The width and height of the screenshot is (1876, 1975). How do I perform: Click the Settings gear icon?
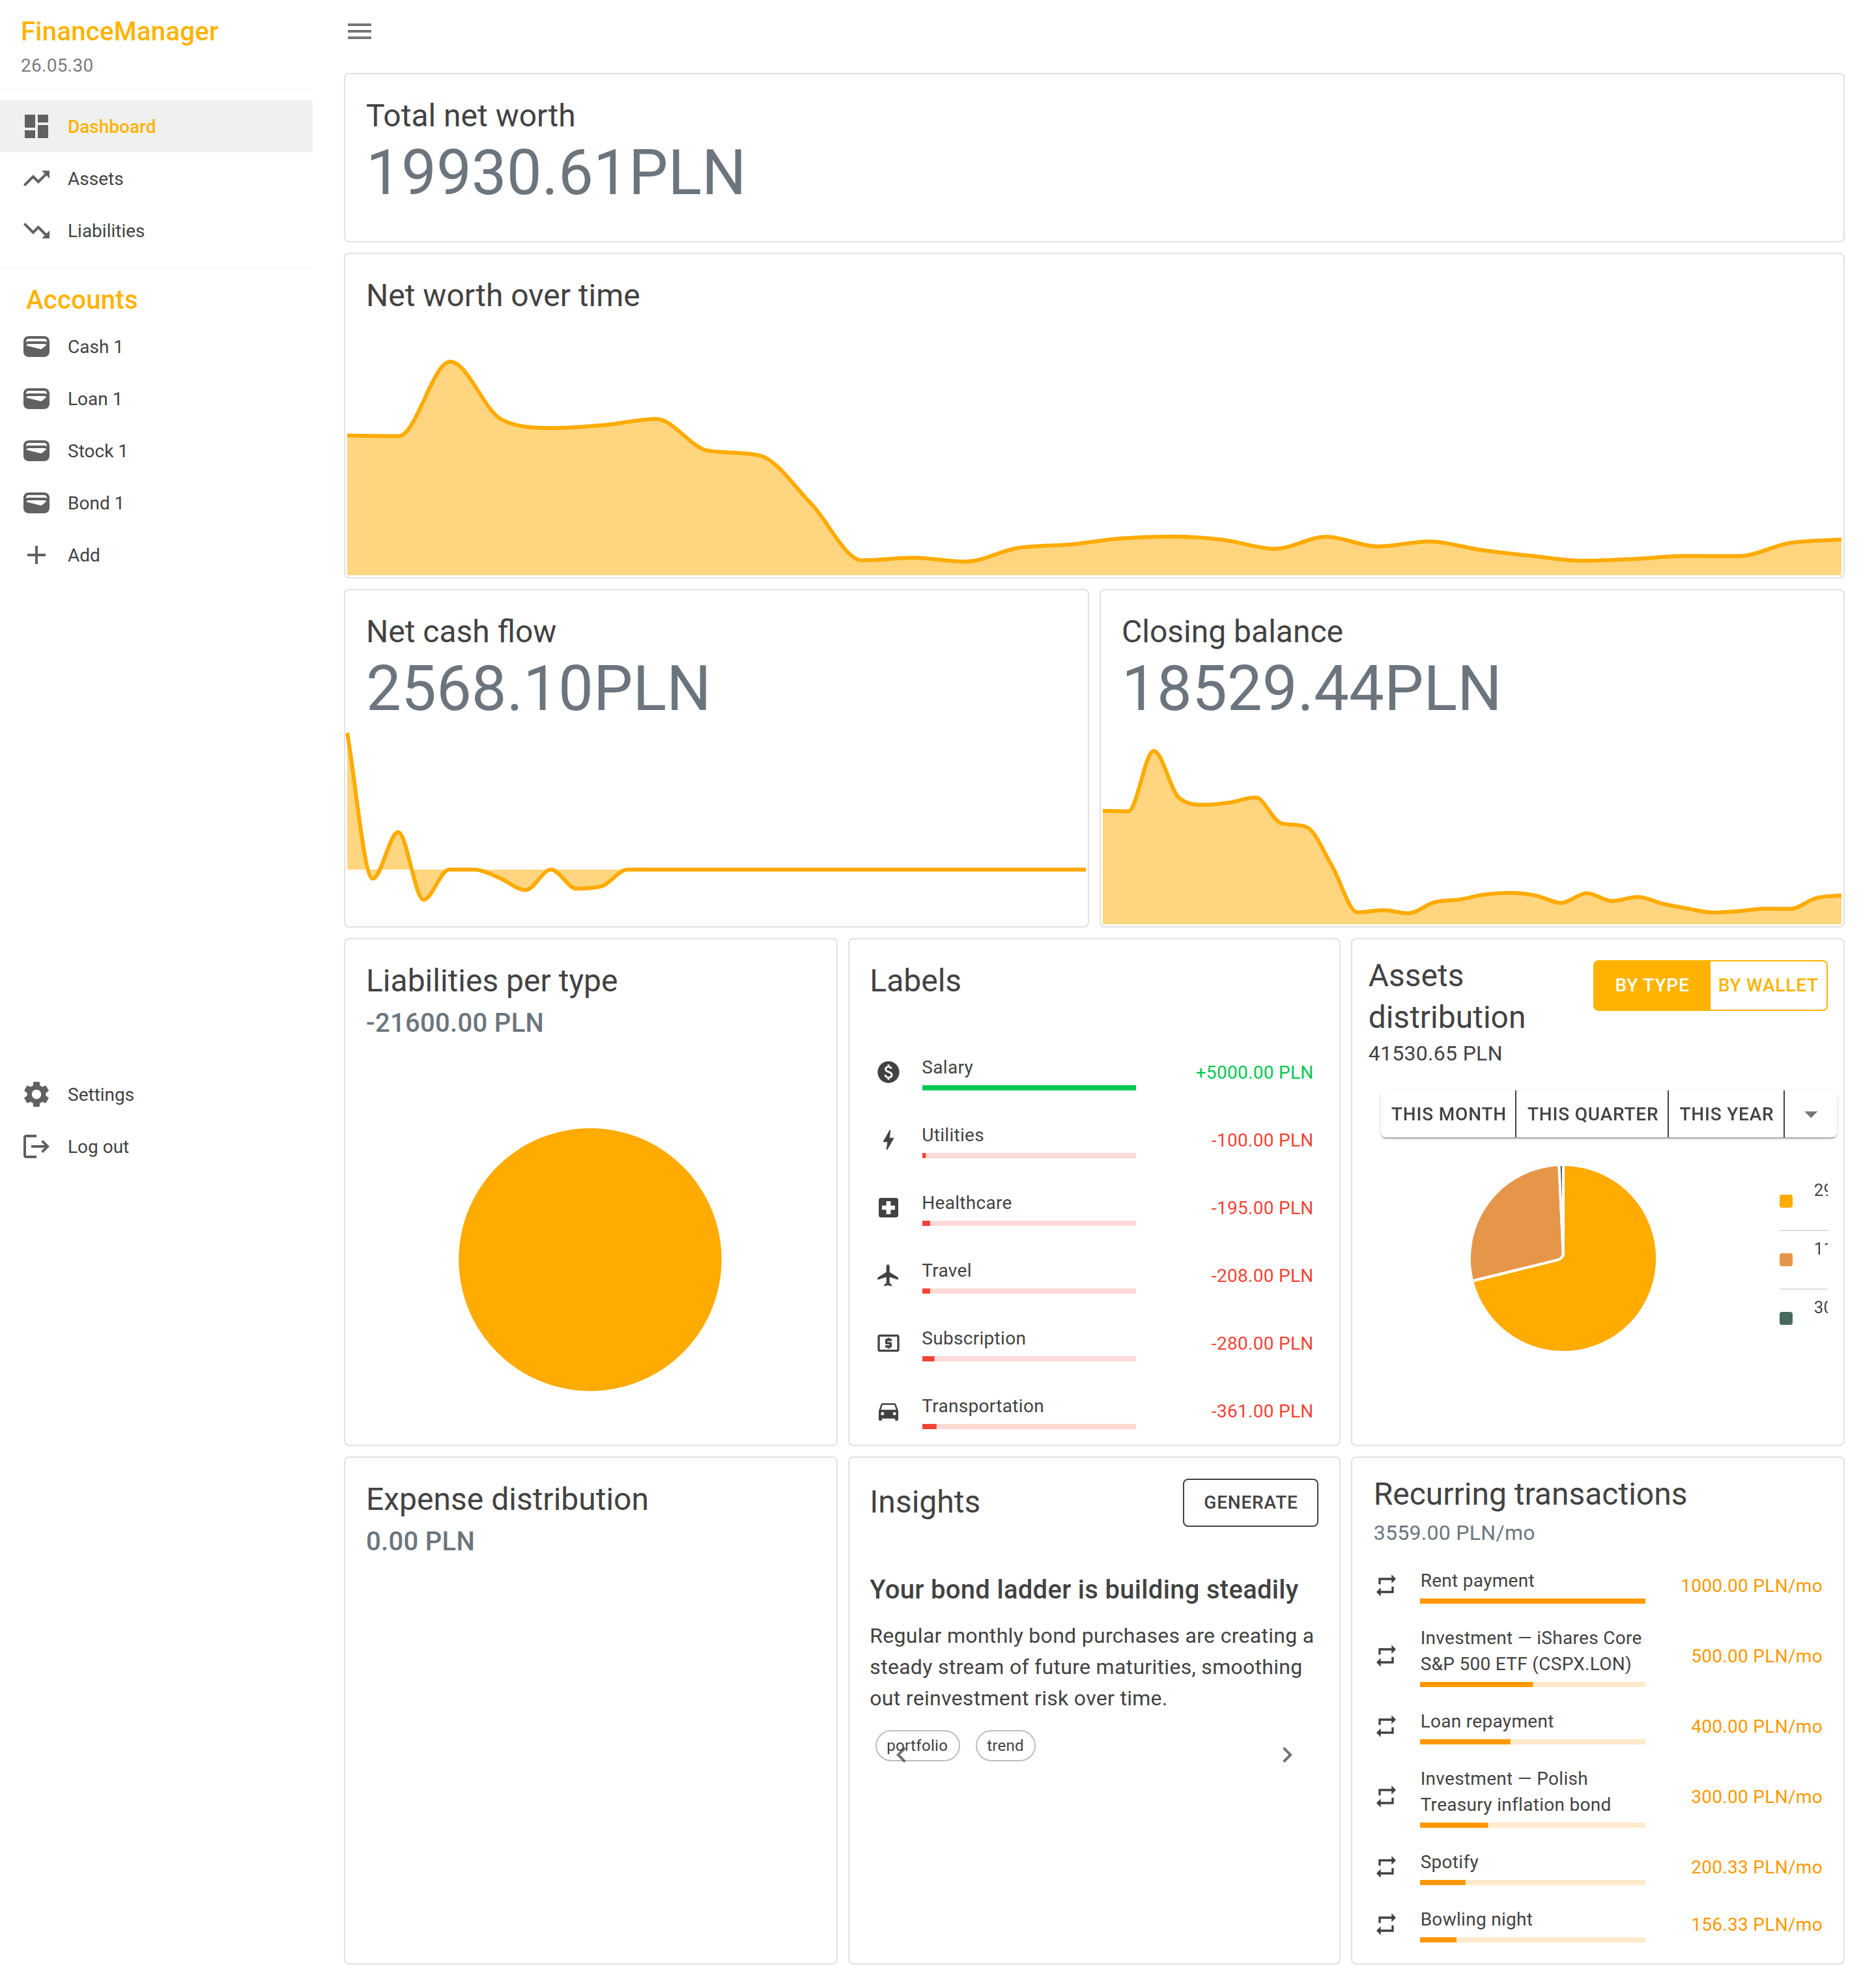pos(36,1094)
